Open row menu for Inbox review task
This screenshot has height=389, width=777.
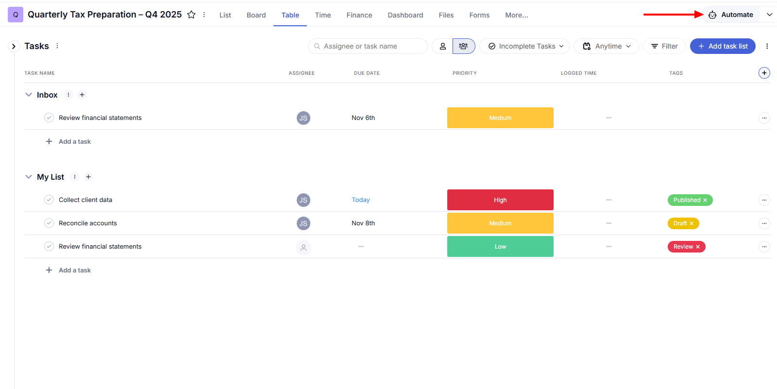pos(764,118)
